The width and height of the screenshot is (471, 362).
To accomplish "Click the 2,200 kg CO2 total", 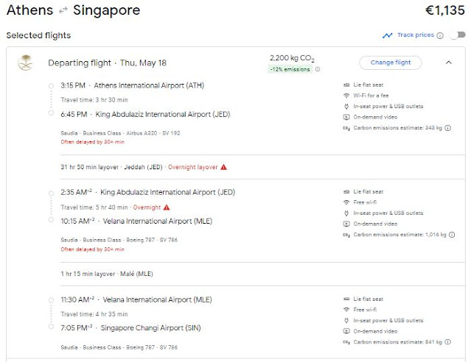I will [x=292, y=58].
